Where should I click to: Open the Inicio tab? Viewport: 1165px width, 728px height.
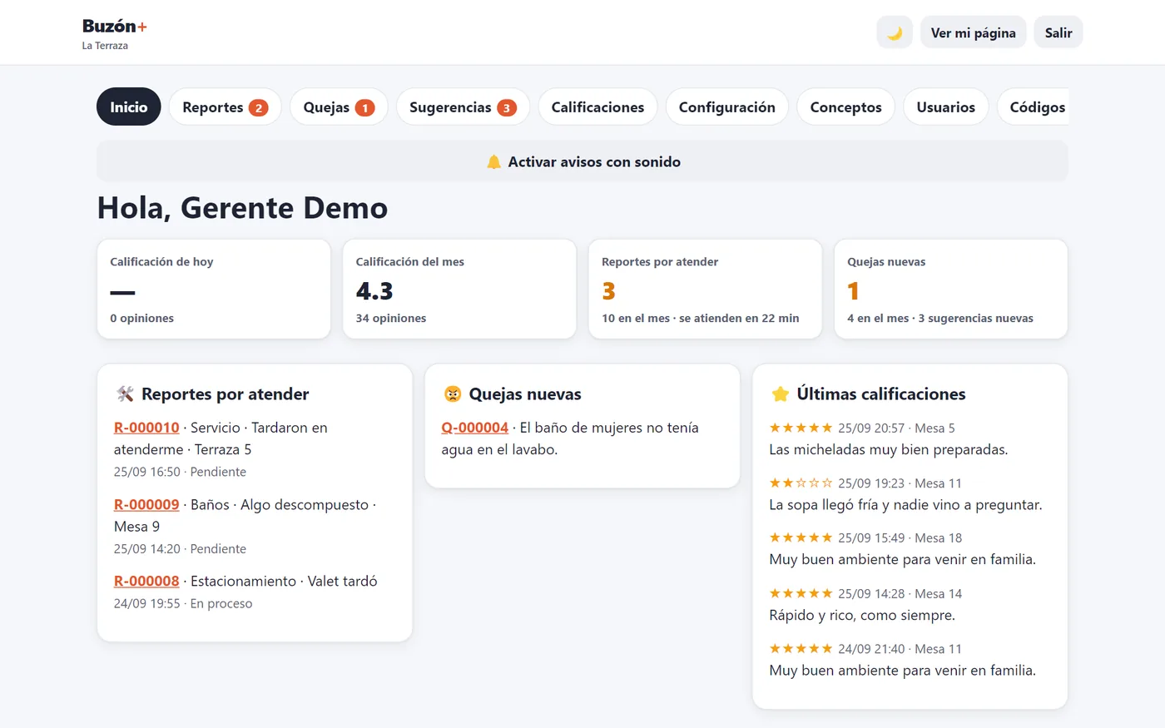tap(129, 106)
